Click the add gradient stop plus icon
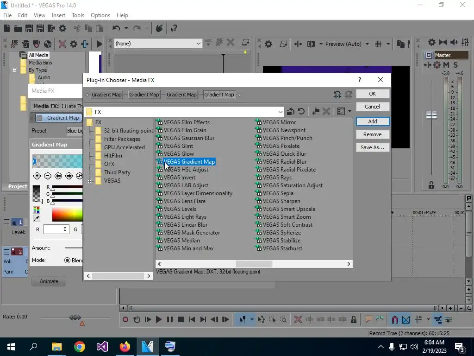Viewport: 474px width, 356px height. click(37, 176)
